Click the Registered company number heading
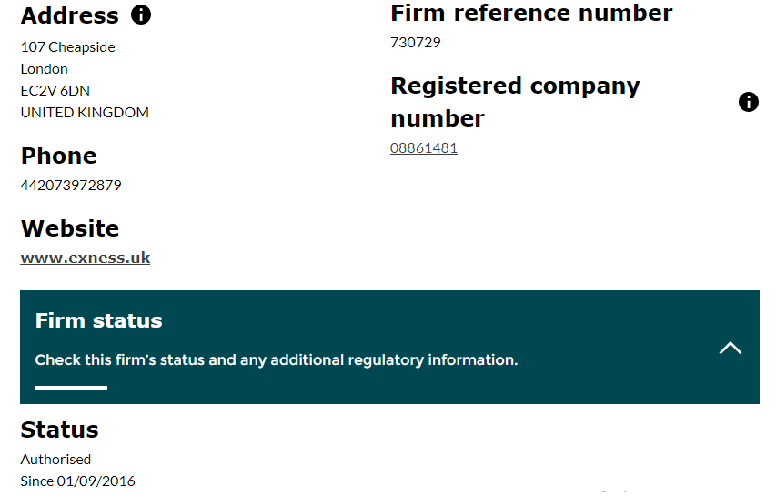Viewport: 776px width, 496px height. coord(515,102)
